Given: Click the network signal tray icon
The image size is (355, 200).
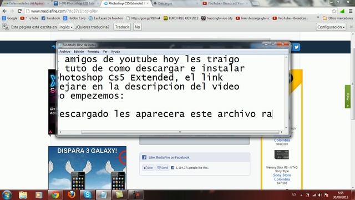Looking at the screenshot, I should (x=314, y=195).
